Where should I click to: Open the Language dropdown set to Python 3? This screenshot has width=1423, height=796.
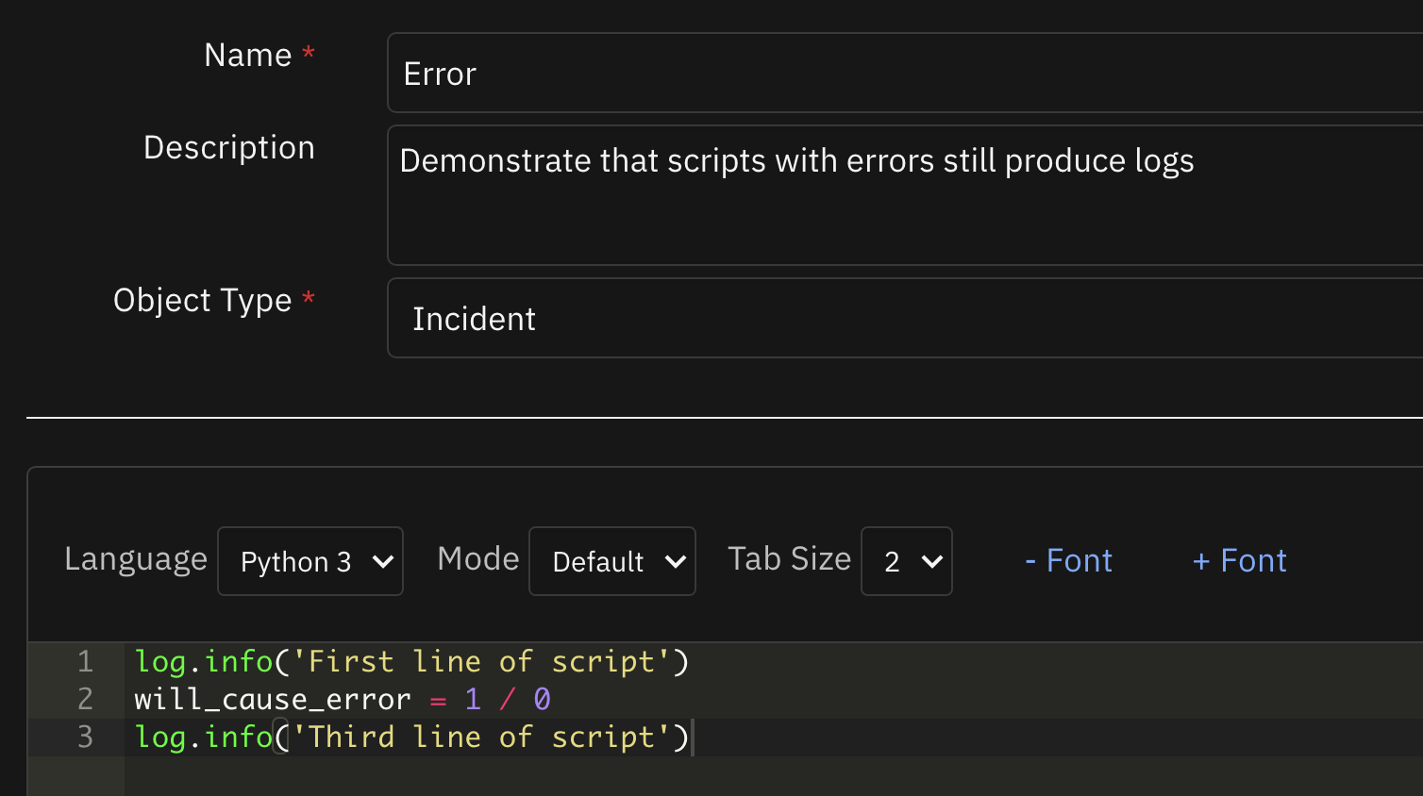click(310, 561)
